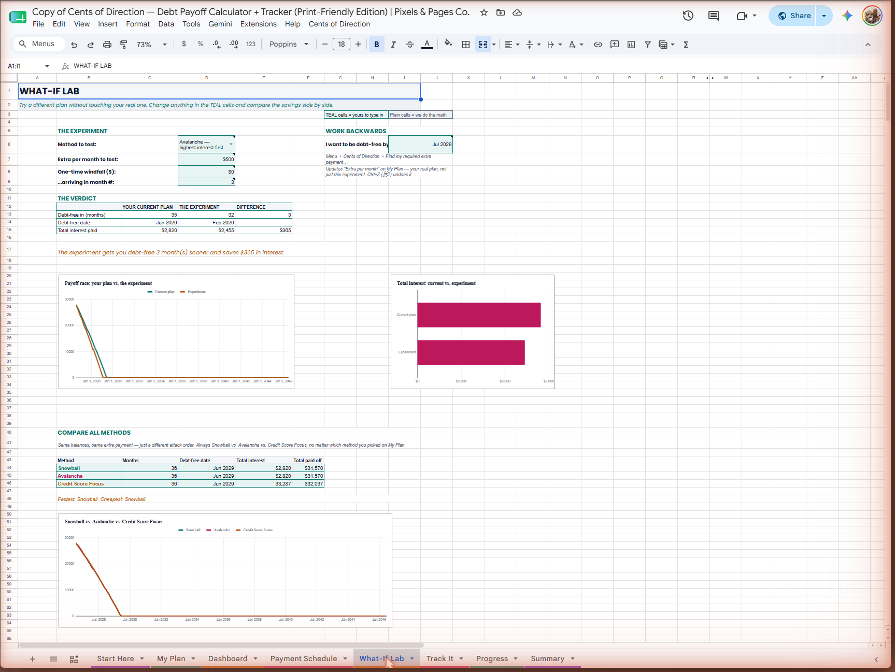Screen dimensions: 895x672
Task: Open the Poppins font dropdown
Action: 289,44
